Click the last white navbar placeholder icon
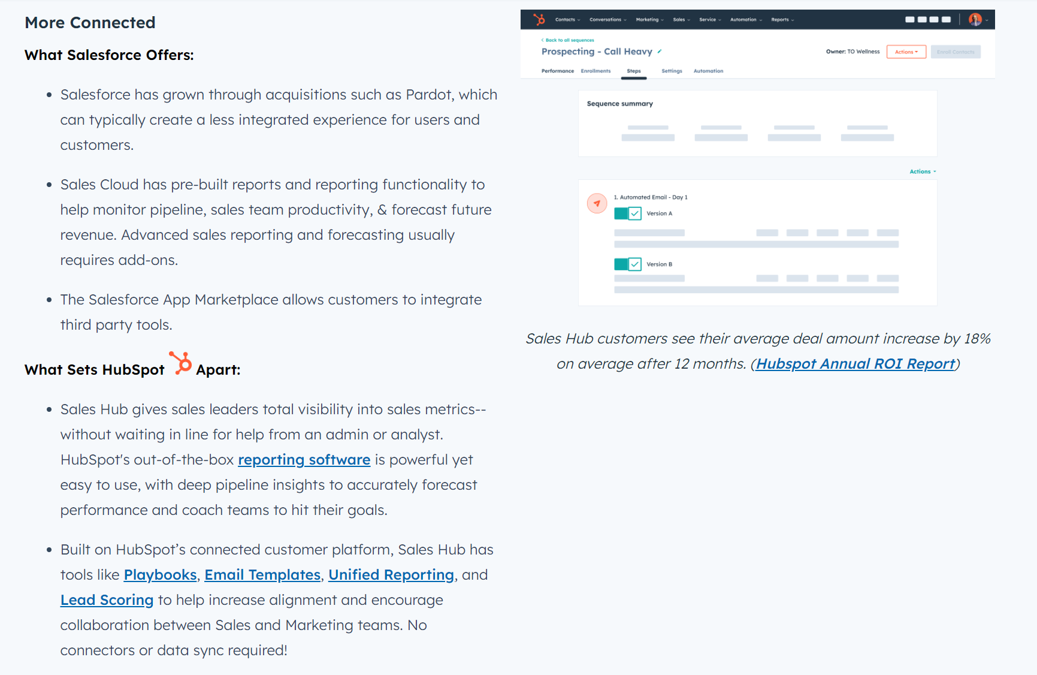This screenshot has width=1037, height=675. (946, 20)
